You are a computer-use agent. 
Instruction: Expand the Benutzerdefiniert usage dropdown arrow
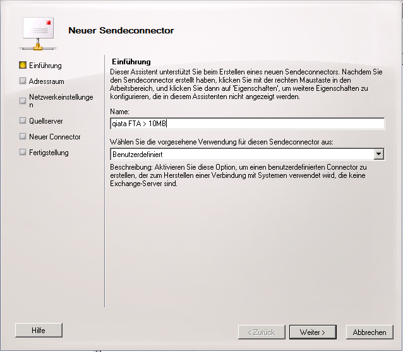(x=378, y=155)
